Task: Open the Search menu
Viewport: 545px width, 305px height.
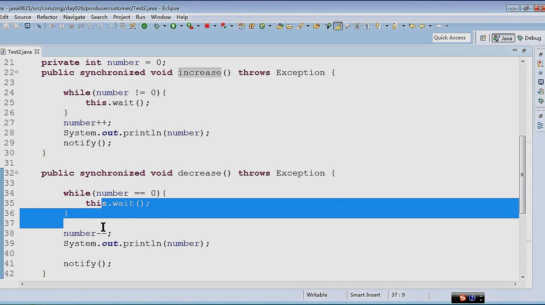Action: (99, 17)
